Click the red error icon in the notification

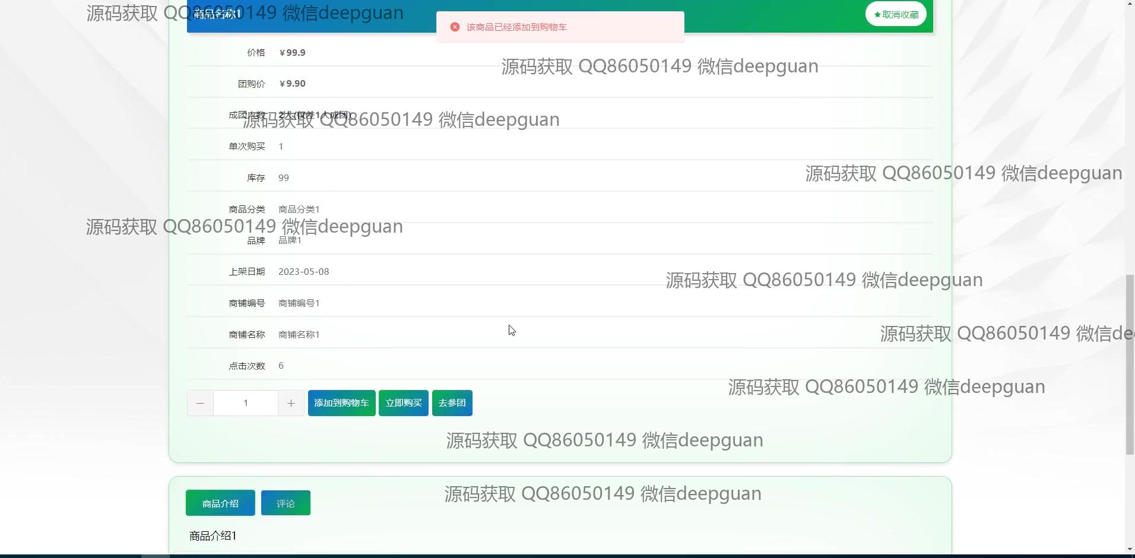click(455, 27)
